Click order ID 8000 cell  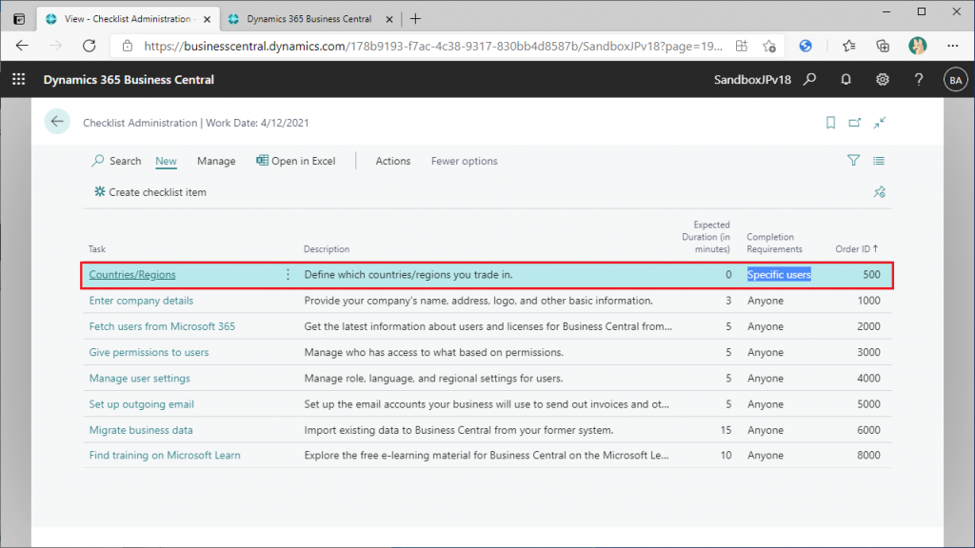[x=868, y=456]
